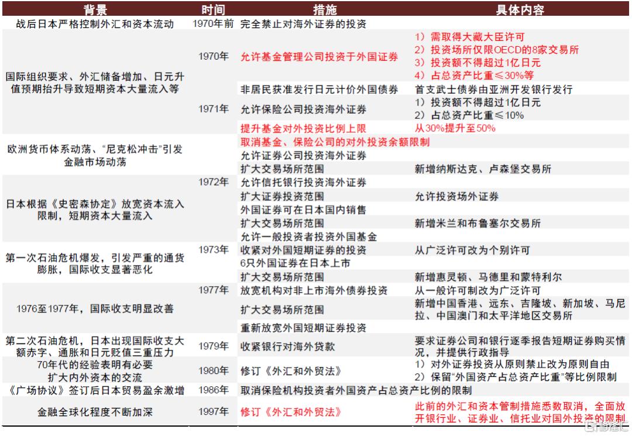Select the cell 允许一般投资者投资外国基金
Screen dimensions: 632x436
pyautogui.click(x=308, y=236)
